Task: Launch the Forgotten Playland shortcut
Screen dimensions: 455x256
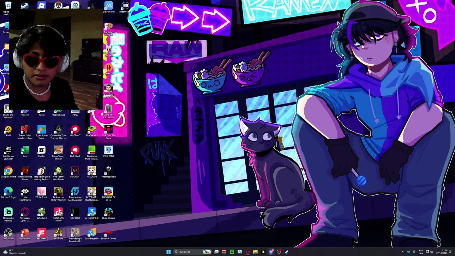Action: tap(108, 30)
